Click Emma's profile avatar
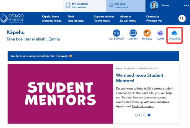This screenshot has width=190, height=128. point(154,5)
